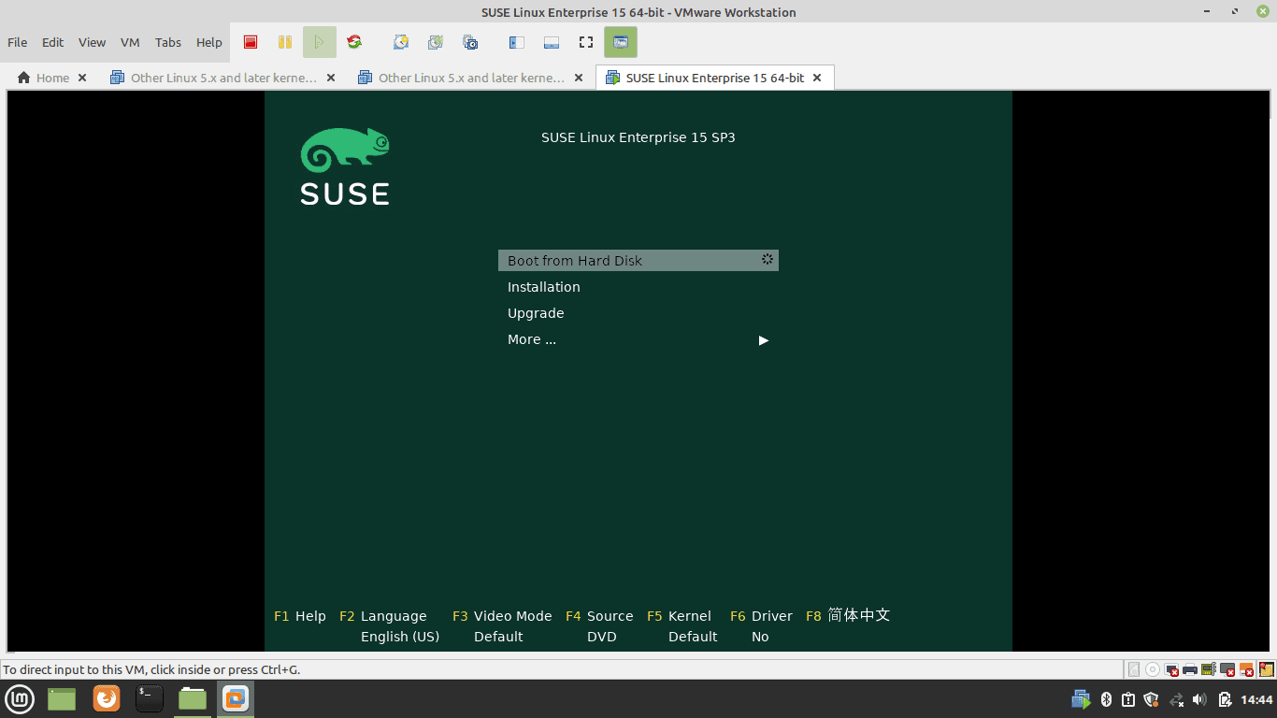Viewport: 1277px width, 718px height.
Task: Click the console view icon with green highlight
Action: (620, 42)
